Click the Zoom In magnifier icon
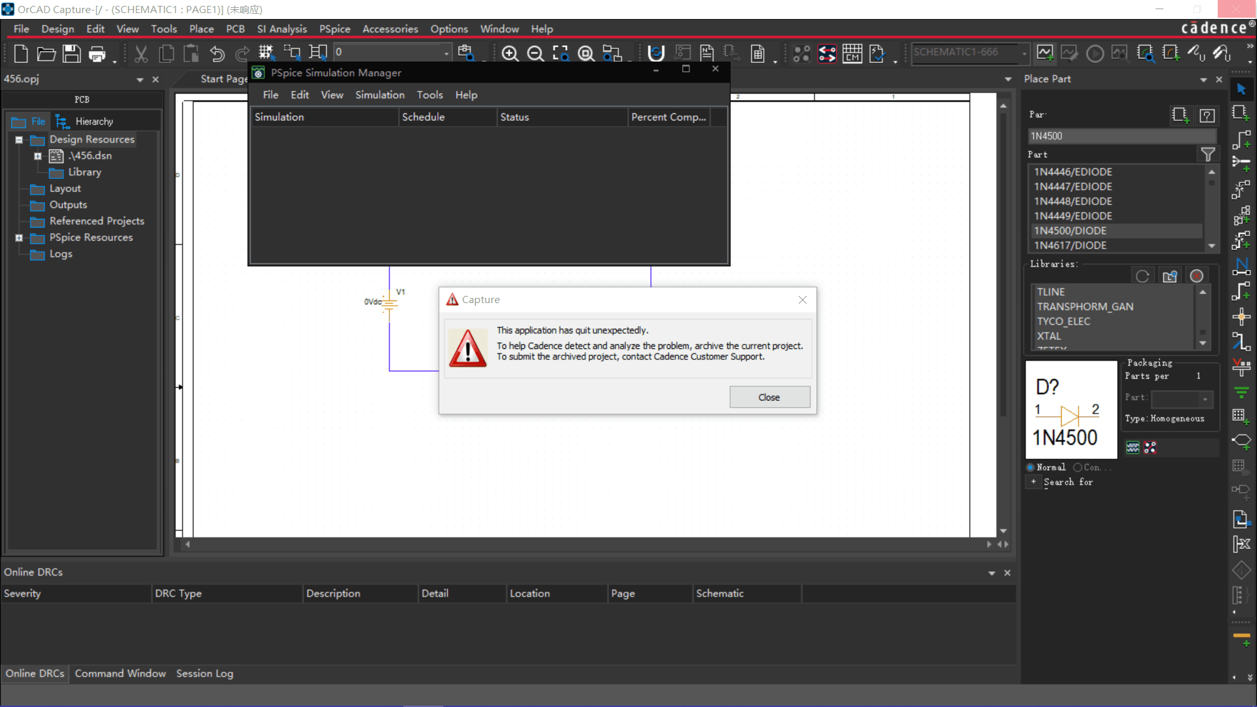Image resolution: width=1257 pixels, height=707 pixels. [x=509, y=54]
